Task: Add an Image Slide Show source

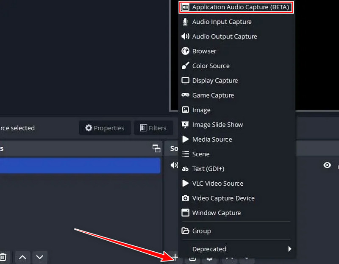Action: tap(237, 124)
